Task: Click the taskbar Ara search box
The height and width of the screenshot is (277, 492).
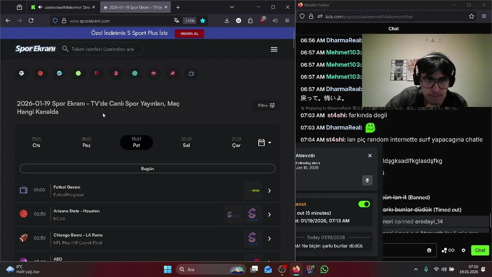Action: pos(211,269)
